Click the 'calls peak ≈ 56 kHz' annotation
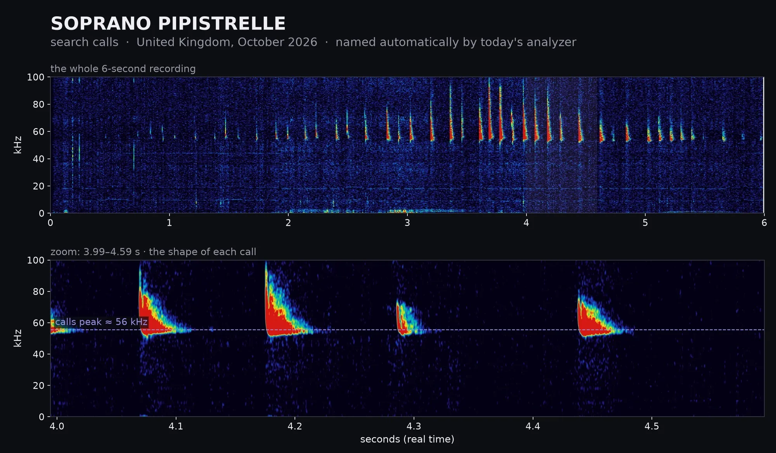The height and width of the screenshot is (453, 776). (101, 322)
